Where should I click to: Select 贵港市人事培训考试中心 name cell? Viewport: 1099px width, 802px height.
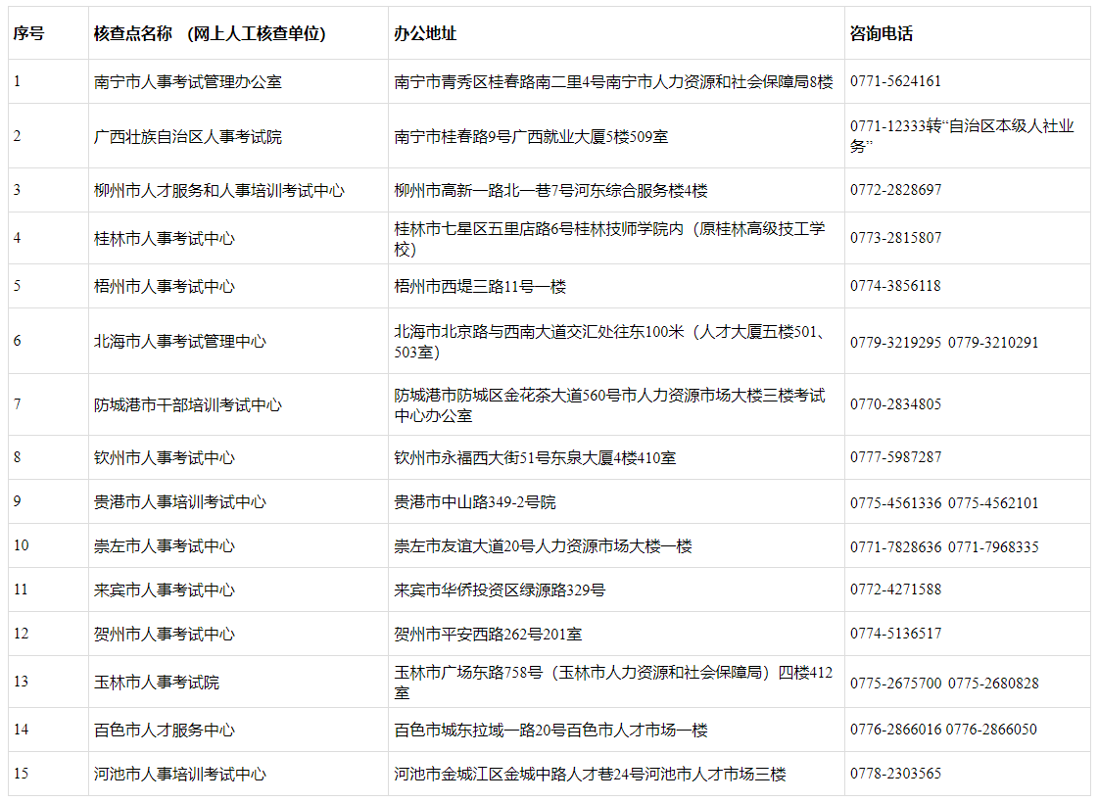tap(180, 502)
